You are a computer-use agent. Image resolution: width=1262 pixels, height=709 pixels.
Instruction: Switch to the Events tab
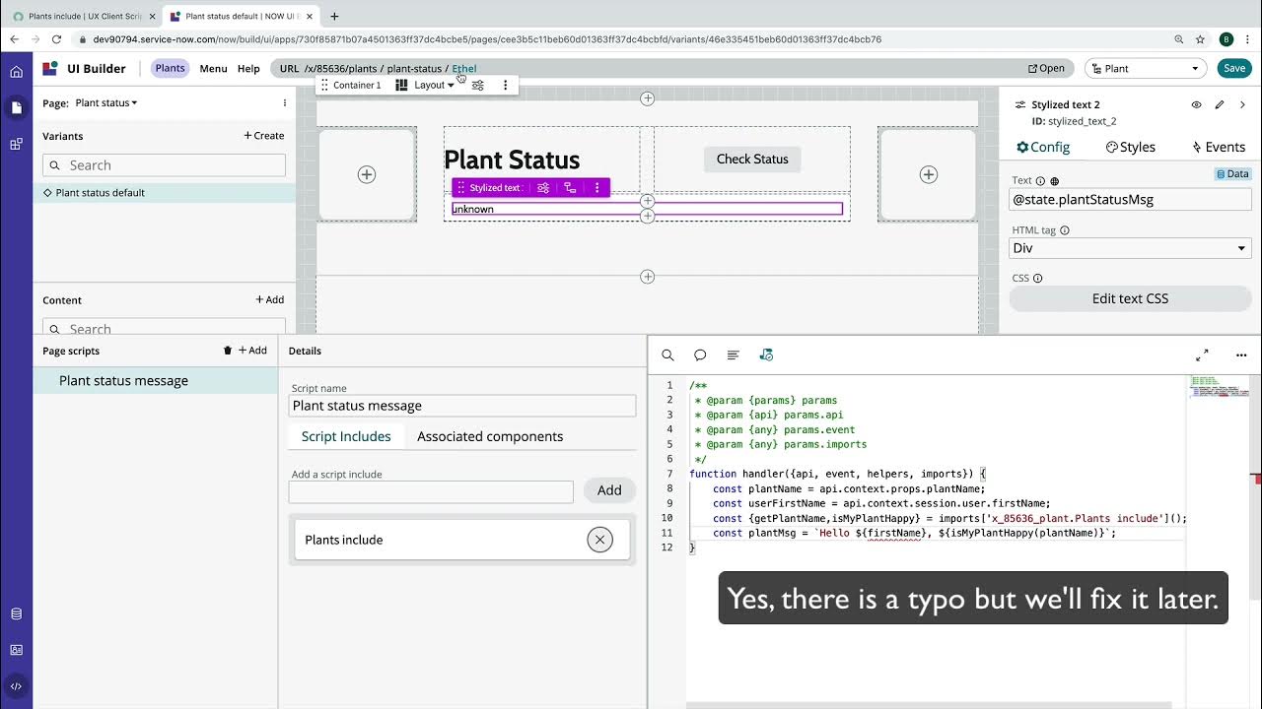[x=1219, y=147]
